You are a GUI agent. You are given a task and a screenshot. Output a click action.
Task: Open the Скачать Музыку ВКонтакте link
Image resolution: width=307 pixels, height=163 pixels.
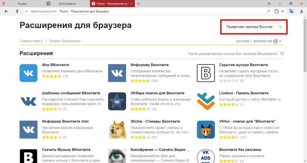[x=66, y=150]
